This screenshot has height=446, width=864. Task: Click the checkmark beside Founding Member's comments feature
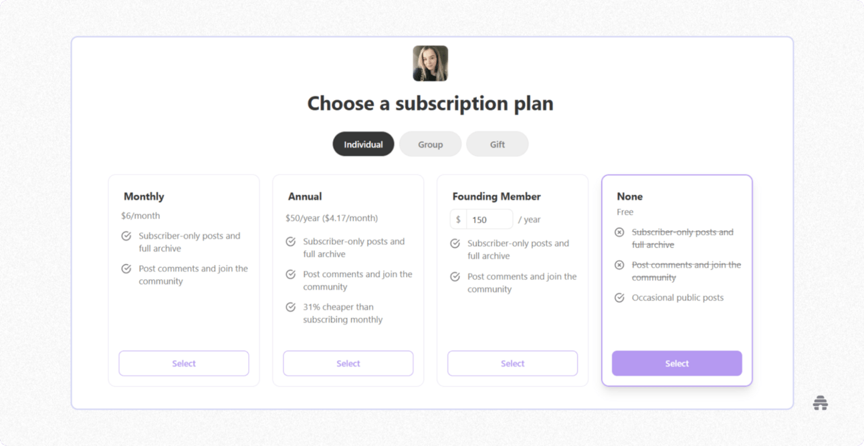(x=455, y=276)
